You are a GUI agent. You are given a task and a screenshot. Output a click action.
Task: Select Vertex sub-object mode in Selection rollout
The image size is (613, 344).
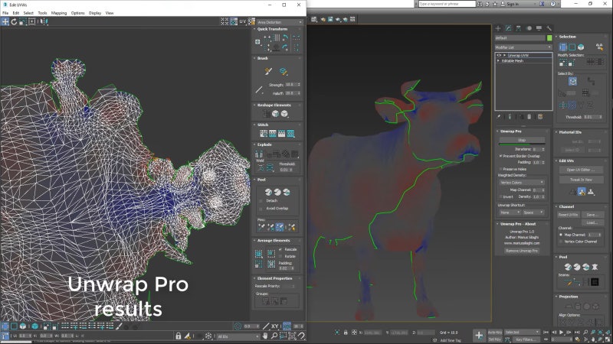point(563,47)
